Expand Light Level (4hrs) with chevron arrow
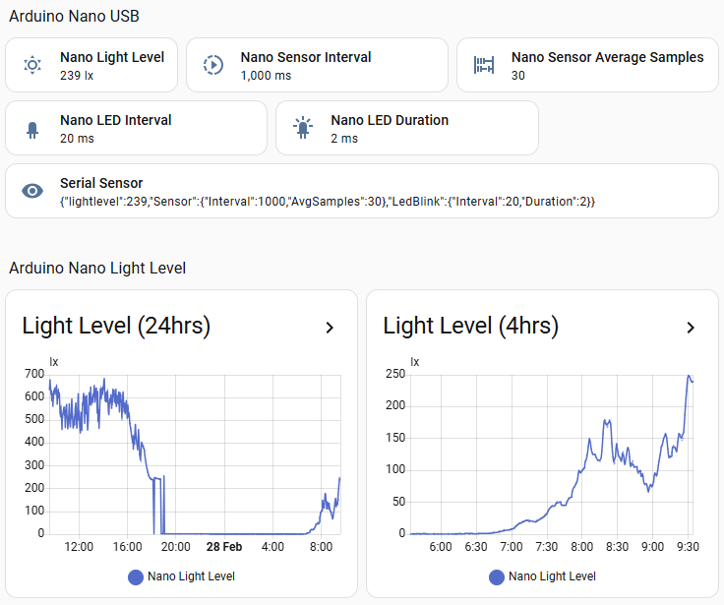Image resolution: width=724 pixels, height=605 pixels. pyautogui.click(x=691, y=328)
